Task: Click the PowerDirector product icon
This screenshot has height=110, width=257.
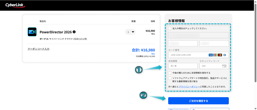Action: tap(32, 32)
